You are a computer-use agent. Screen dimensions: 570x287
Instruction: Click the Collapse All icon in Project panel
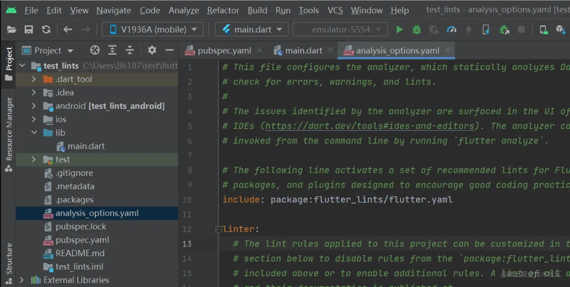[x=130, y=50]
